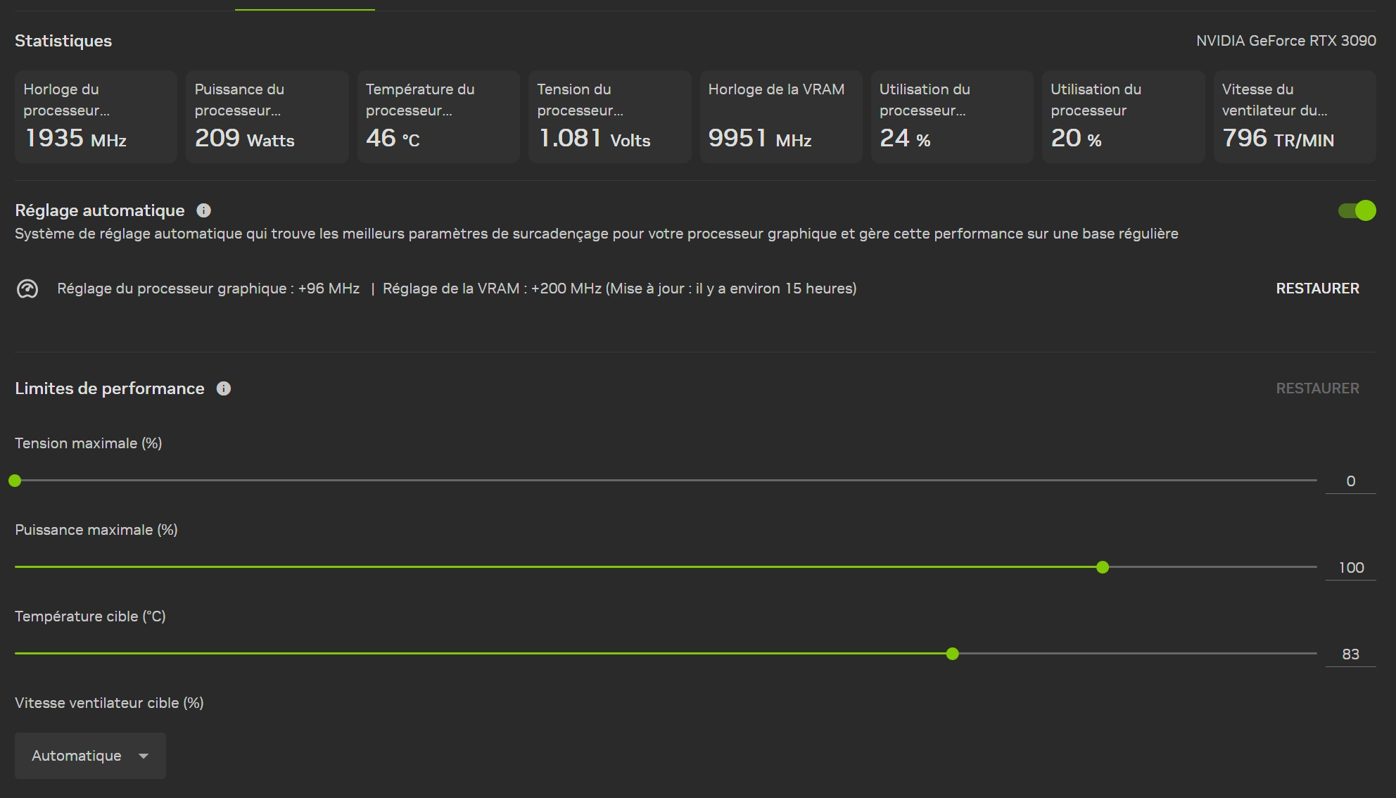Select the Vitesse du ventilateur 796 TR/MIN card
The image size is (1396, 798).
pyautogui.click(x=1294, y=117)
